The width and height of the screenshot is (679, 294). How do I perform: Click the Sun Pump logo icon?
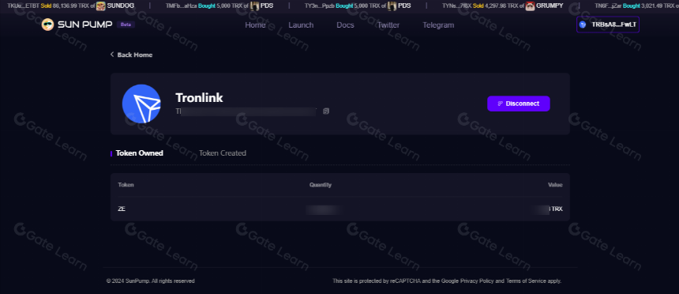click(47, 24)
